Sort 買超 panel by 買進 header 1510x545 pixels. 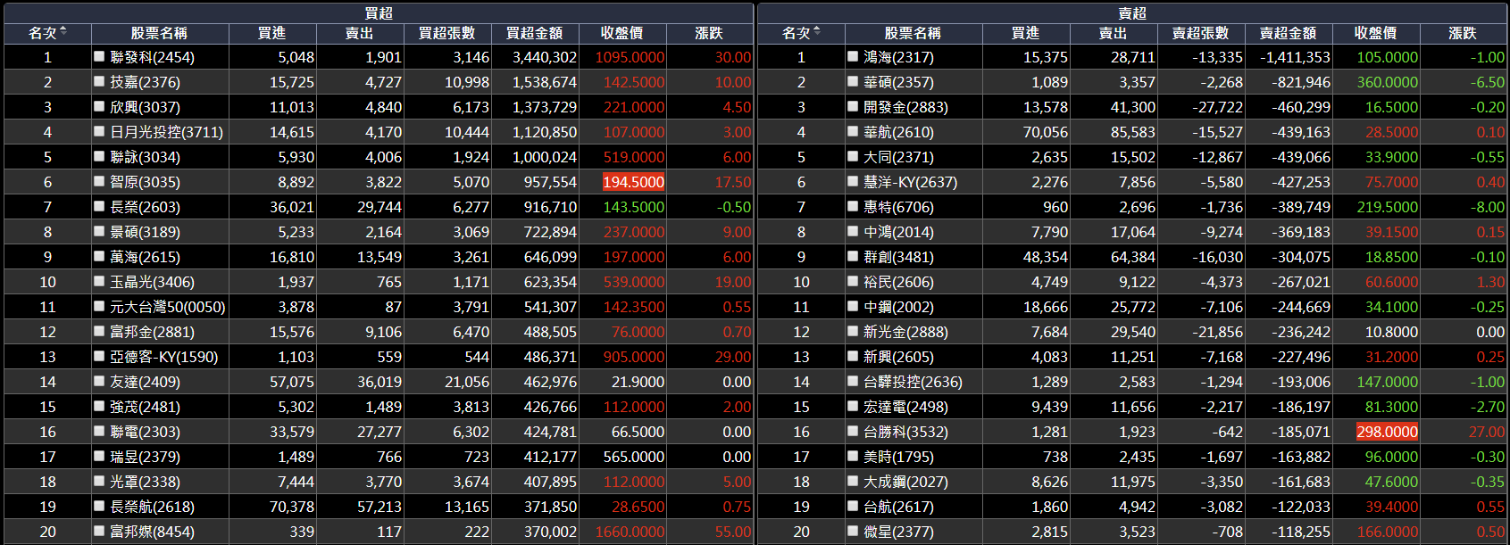272,33
